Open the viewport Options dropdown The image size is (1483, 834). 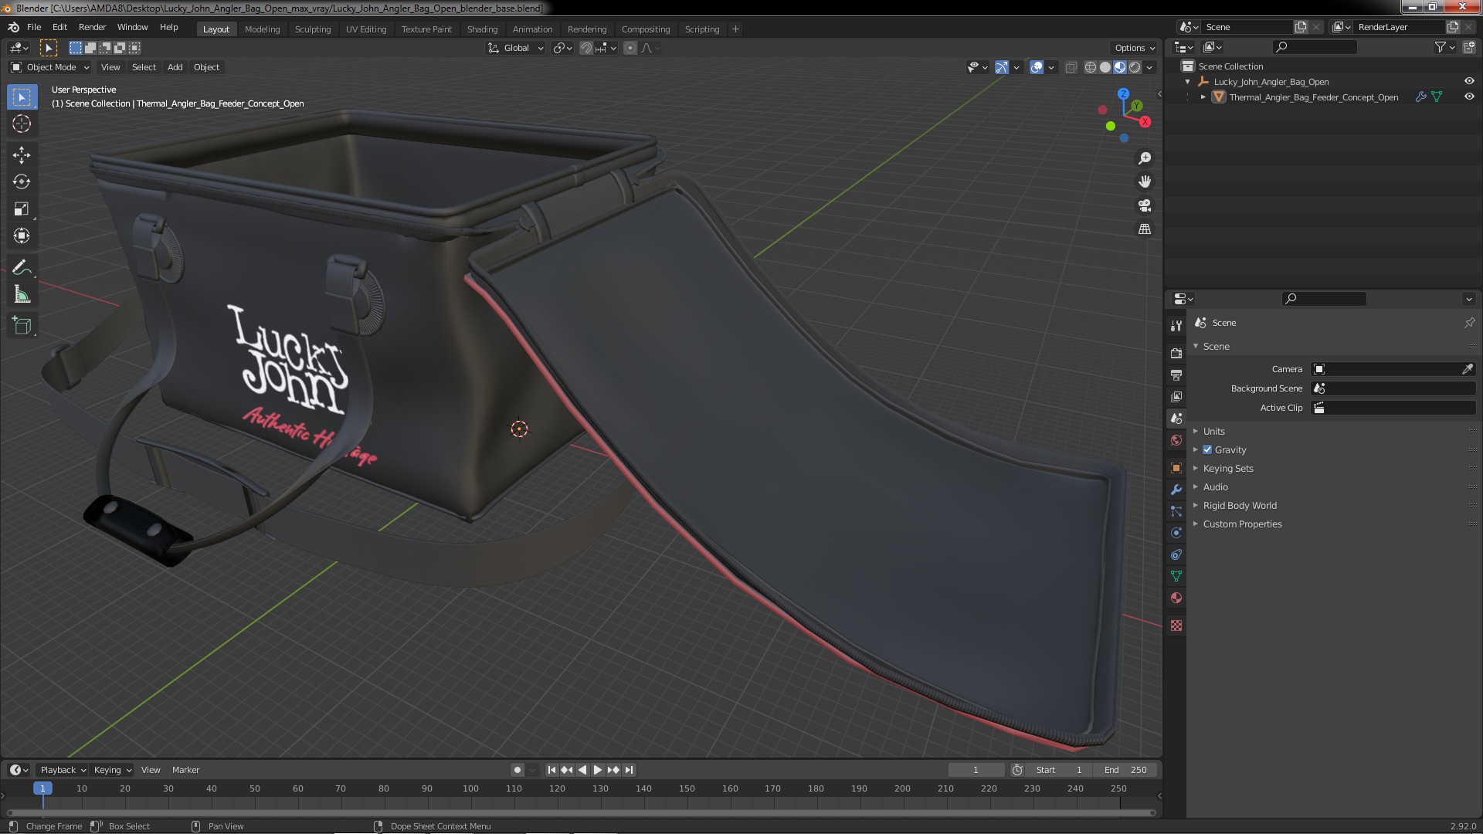point(1134,48)
